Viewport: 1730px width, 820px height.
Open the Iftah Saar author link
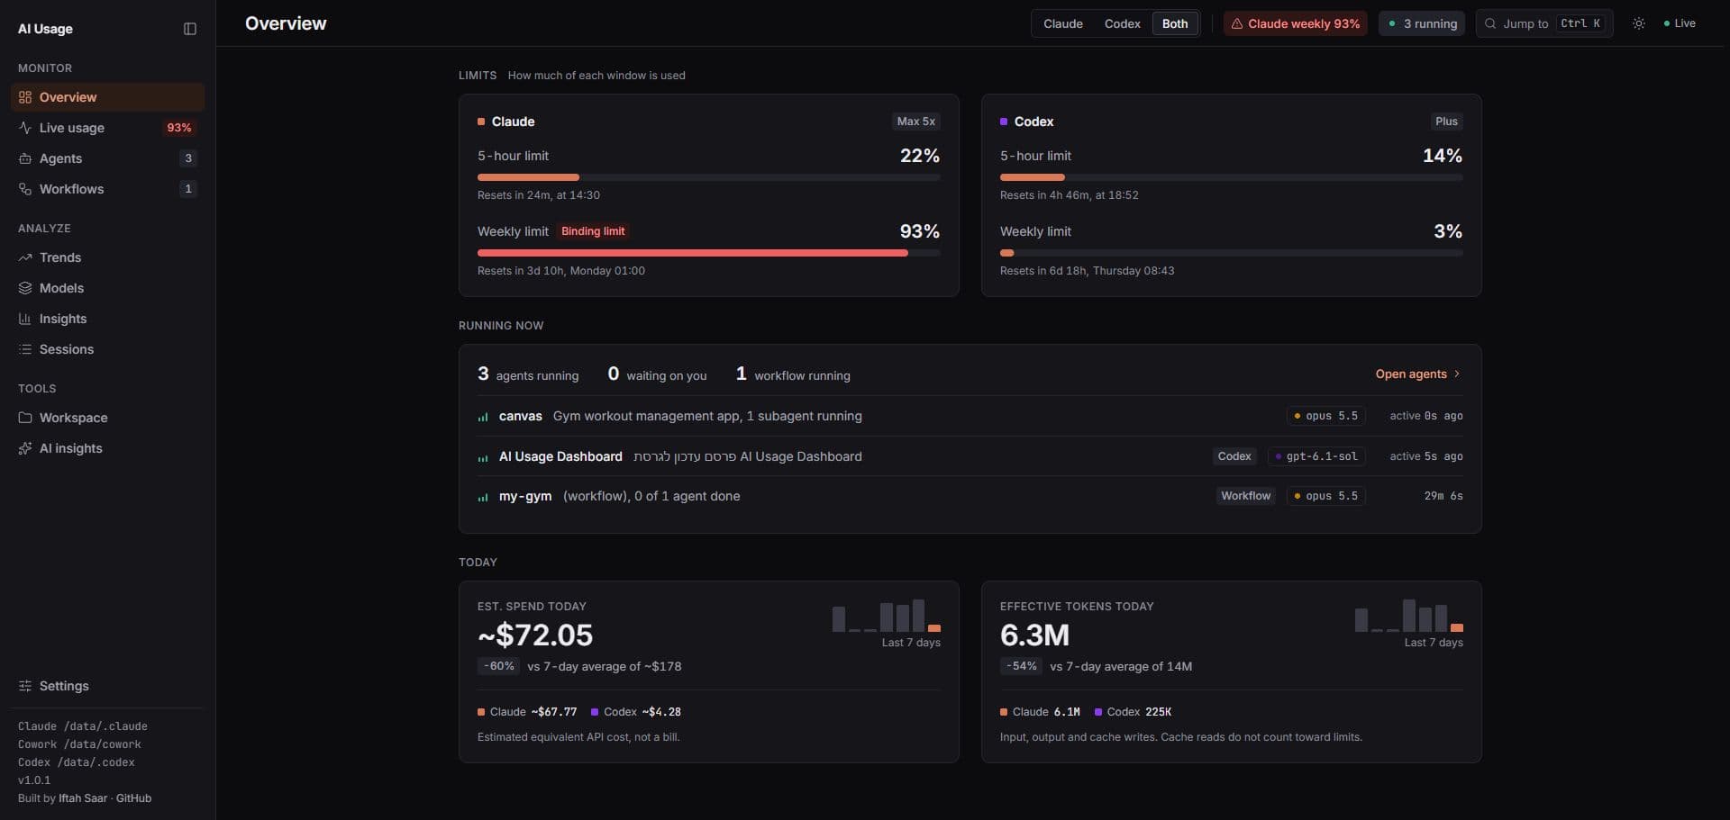tap(83, 798)
